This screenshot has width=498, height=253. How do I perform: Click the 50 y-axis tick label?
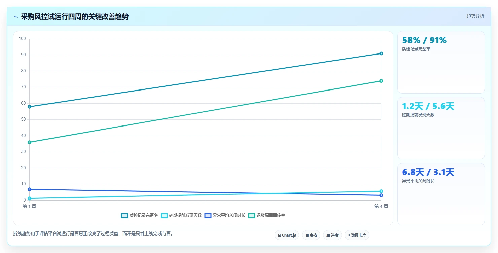pyautogui.click(x=23, y=119)
